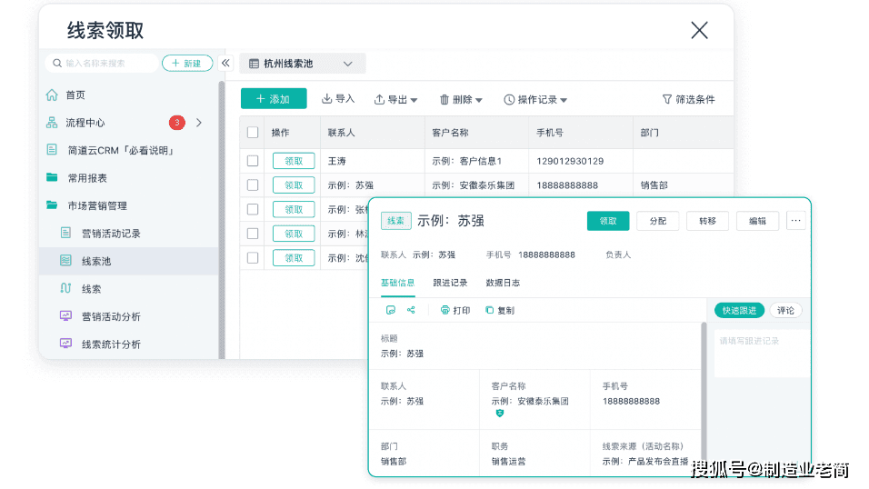
Task: Check the box for the 示例：林 row
Action: (253, 234)
